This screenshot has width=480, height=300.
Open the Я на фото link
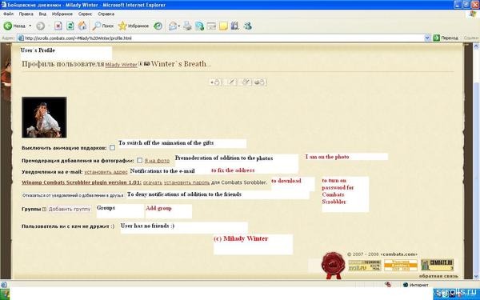157,161
